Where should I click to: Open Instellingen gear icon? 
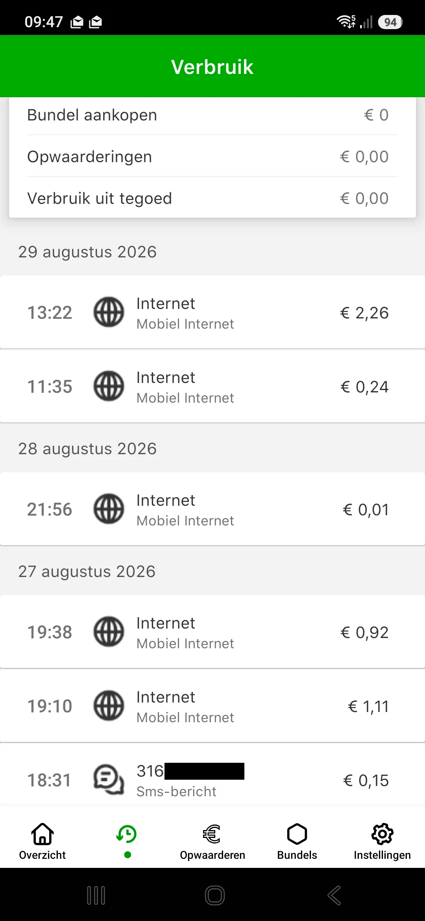click(382, 834)
